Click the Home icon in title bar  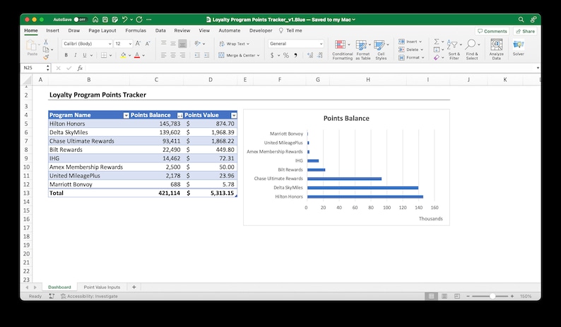click(95, 20)
